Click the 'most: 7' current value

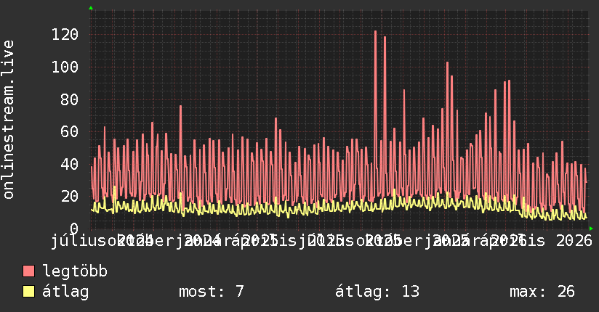coord(212,292)
